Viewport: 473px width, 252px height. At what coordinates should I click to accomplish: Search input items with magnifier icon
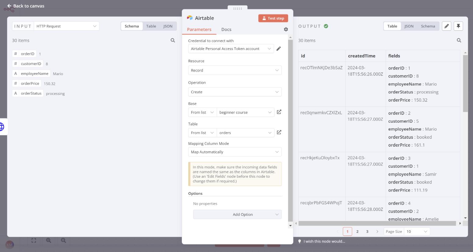[x=173, y=40]
